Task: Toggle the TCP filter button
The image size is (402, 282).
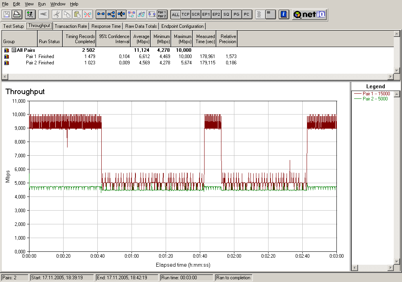Action: coord(186,15)
